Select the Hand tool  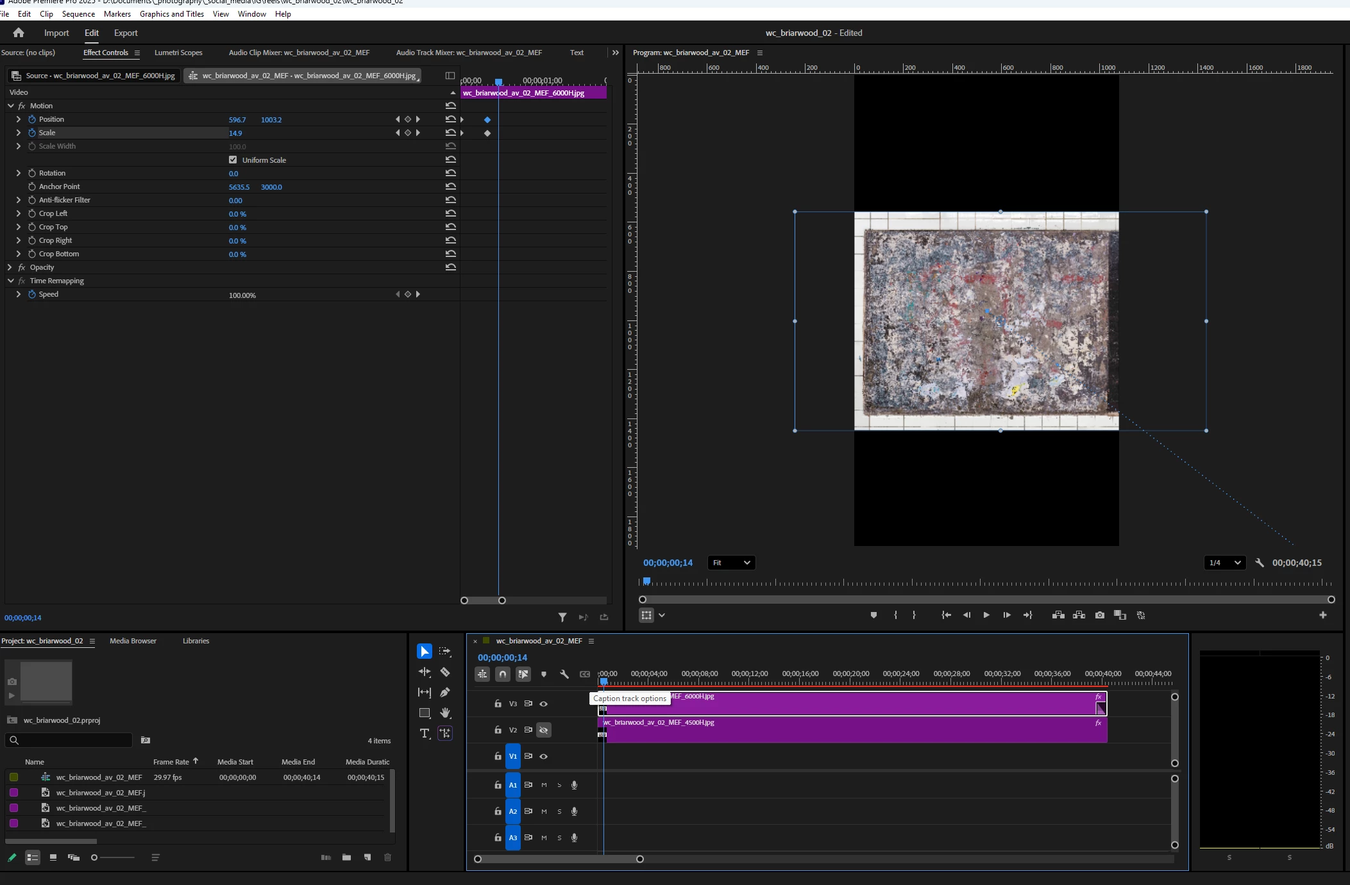coord(445,713)
